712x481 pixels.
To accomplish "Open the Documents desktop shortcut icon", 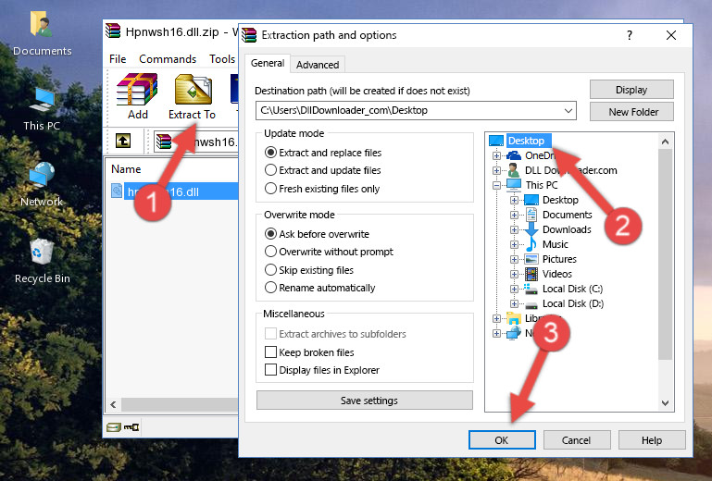I will [42, 24].
